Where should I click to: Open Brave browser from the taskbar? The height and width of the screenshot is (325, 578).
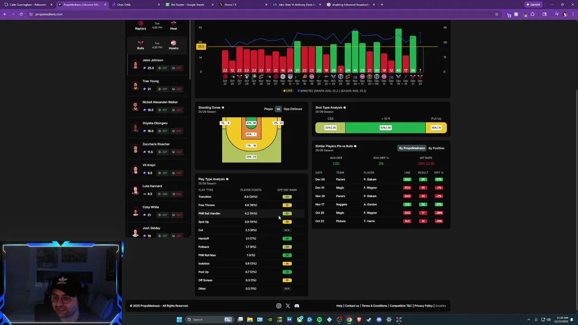click(359, 320)
